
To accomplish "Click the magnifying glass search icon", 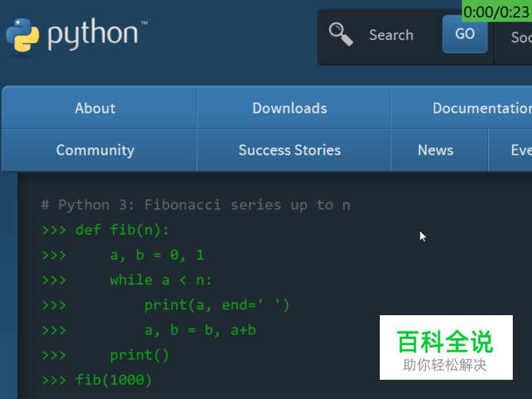I will (x=341, y=35).
